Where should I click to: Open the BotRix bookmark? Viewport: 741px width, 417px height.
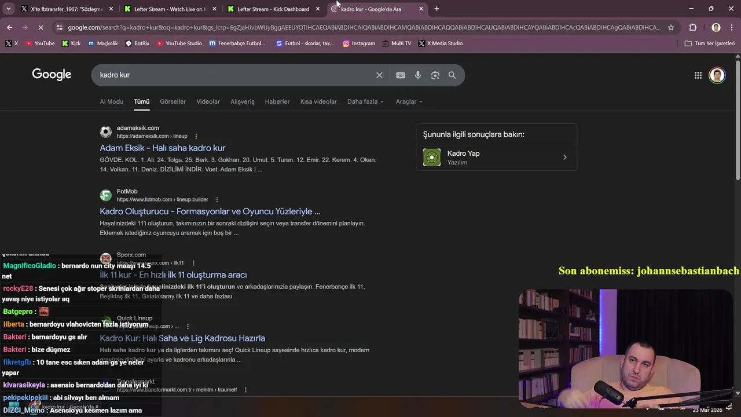pos(137,43)
